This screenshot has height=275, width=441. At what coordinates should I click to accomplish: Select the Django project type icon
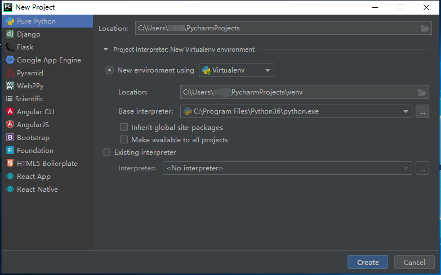pyautogui.click(x=10, y=34)
